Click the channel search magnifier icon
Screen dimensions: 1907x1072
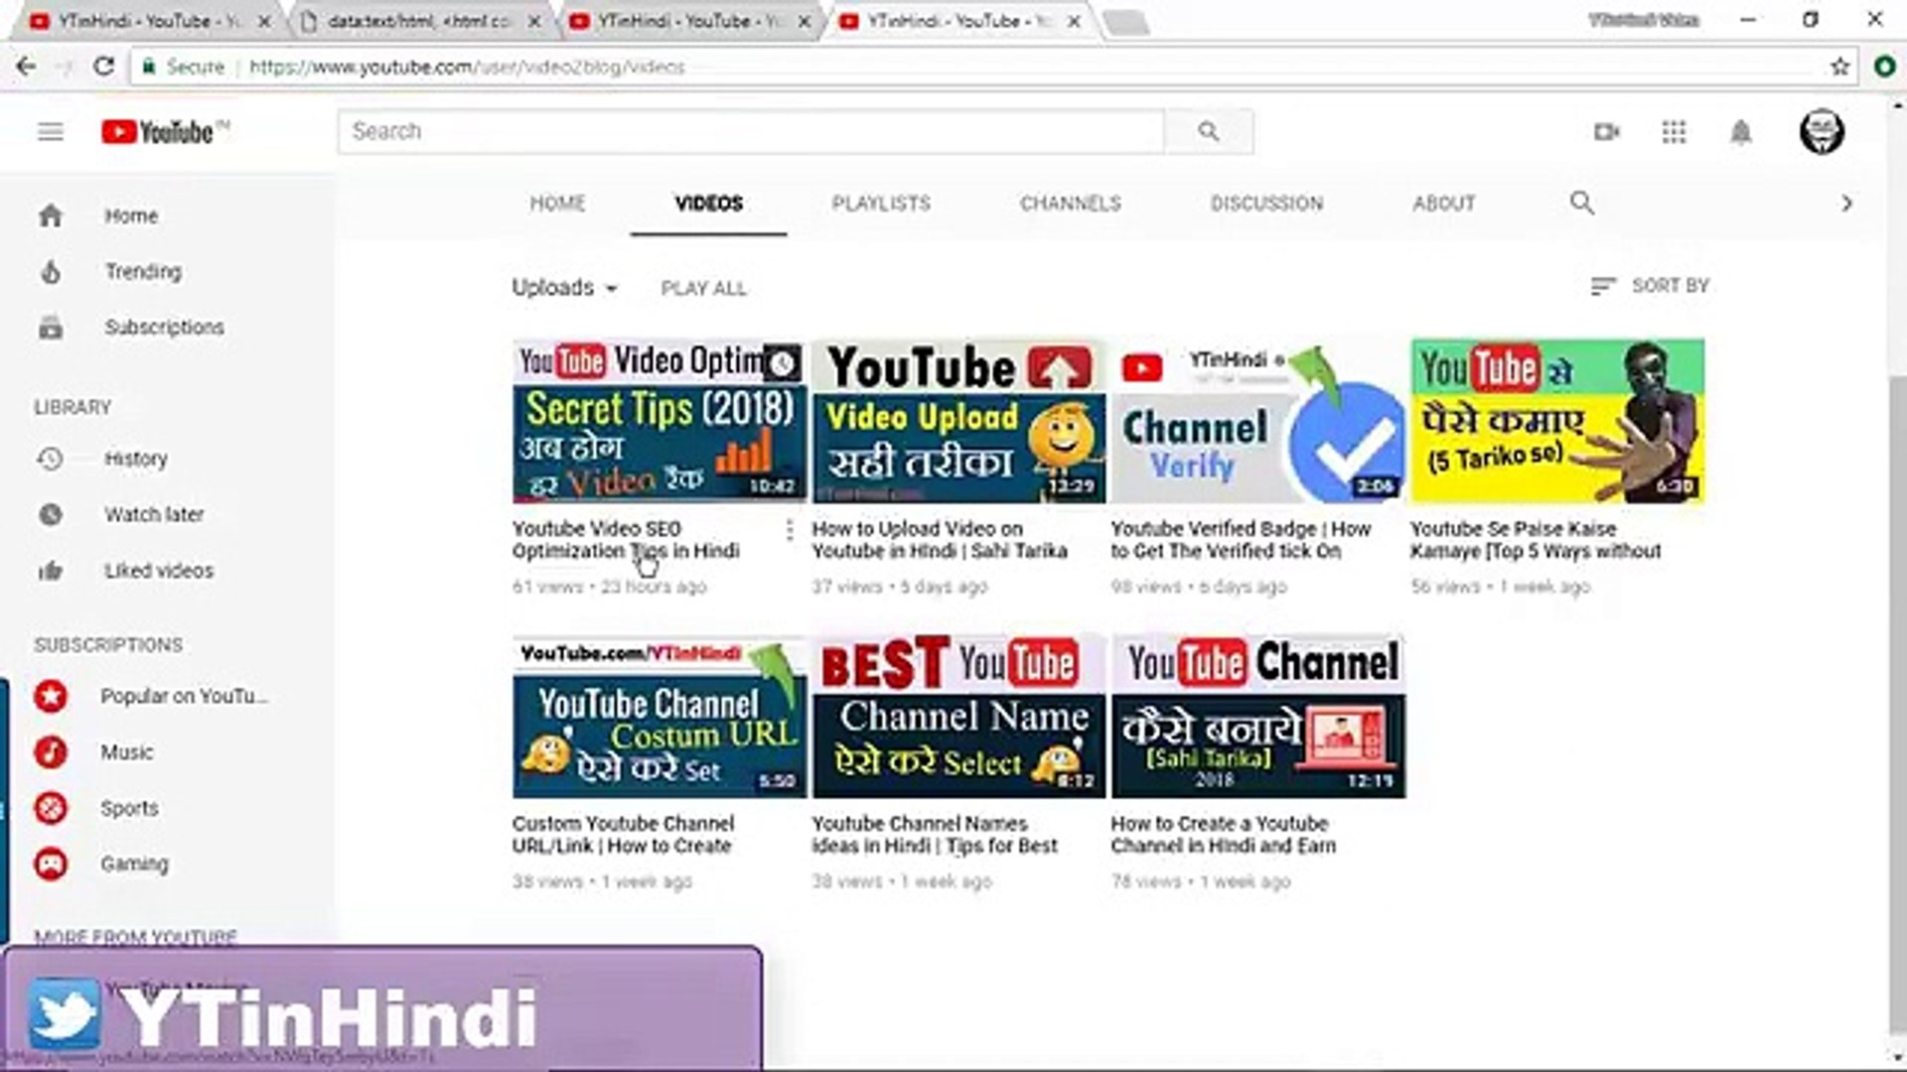pyautogui.click(x=1581, y=202)
